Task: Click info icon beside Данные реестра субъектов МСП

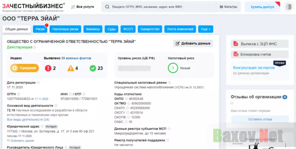Action: point(169,129)
